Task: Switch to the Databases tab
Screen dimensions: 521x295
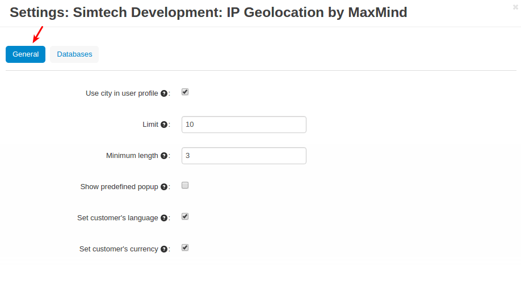Action: click(74, 54)
